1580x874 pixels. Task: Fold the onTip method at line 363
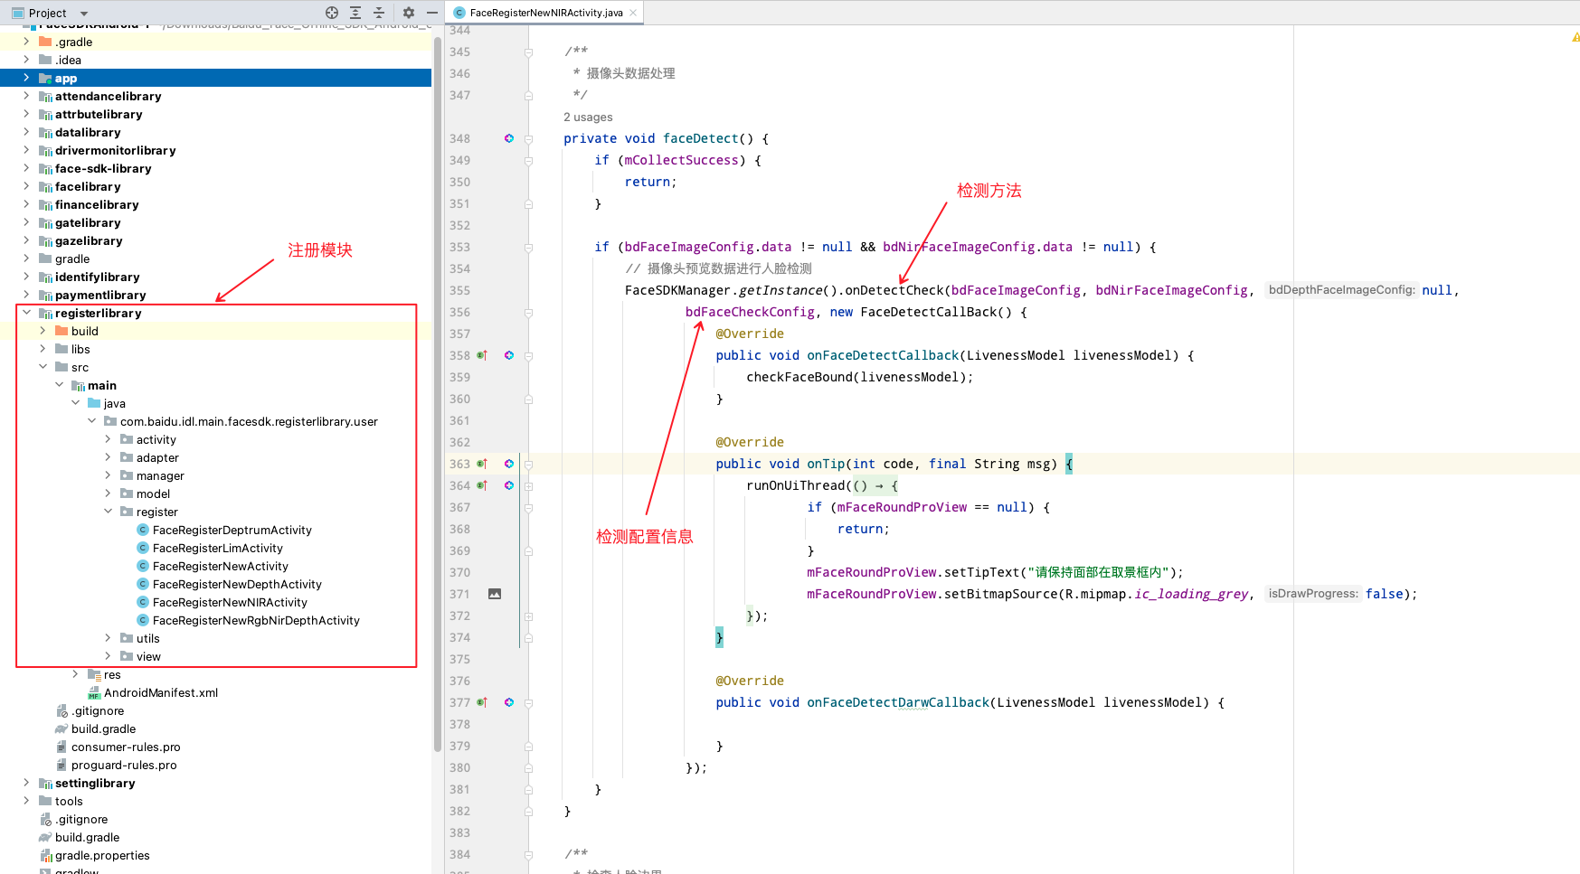click(528, 465)
